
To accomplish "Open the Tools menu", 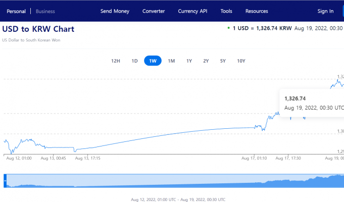I will 226,11.
